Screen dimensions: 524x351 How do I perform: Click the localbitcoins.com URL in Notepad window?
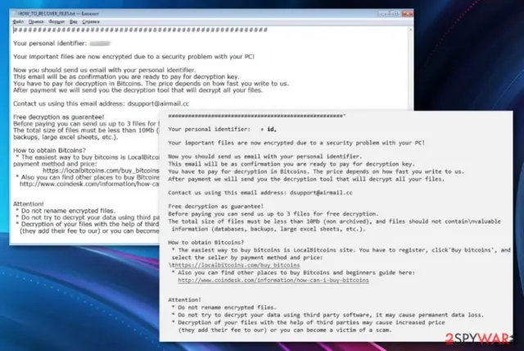pyautogui.click(x=101, y=171)
